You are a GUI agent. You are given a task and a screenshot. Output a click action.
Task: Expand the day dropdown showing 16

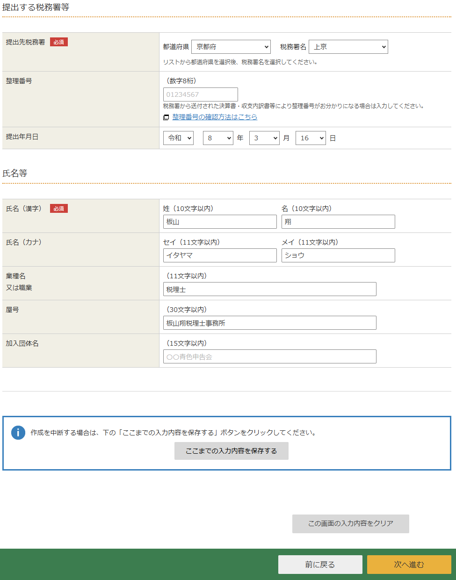311,138
